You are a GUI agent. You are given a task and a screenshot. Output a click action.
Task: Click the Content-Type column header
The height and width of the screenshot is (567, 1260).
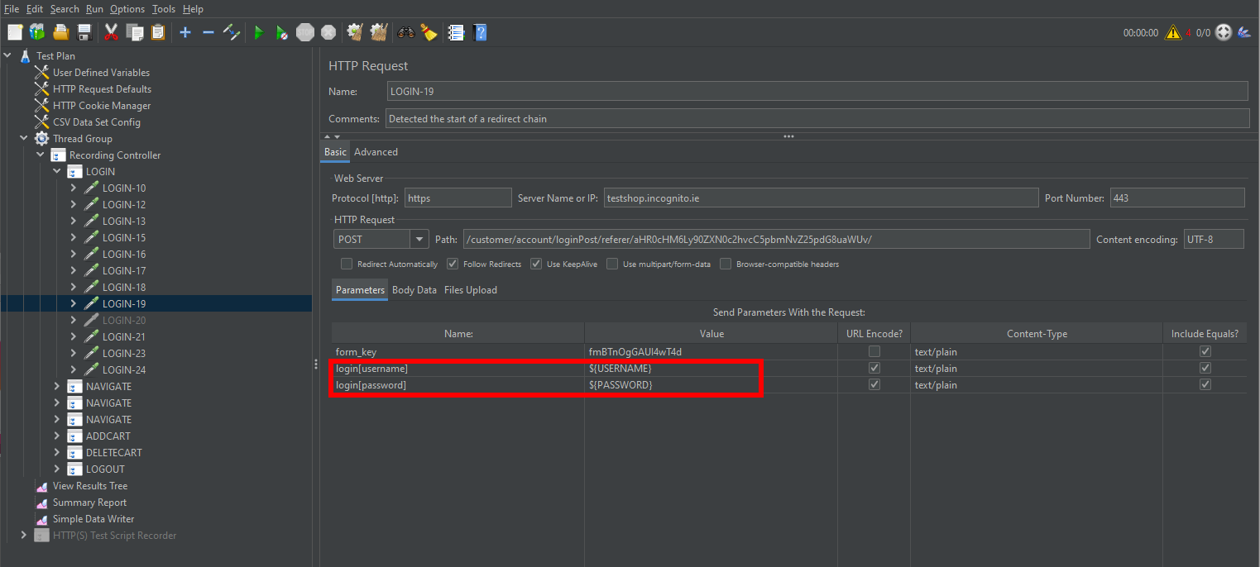(x=1037, y=334)
